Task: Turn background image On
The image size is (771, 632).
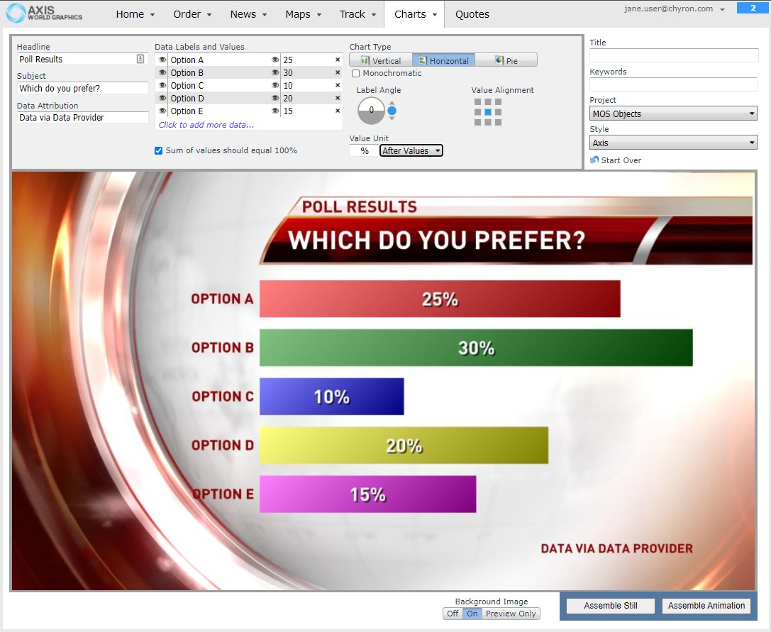Action: pos(472,614)
